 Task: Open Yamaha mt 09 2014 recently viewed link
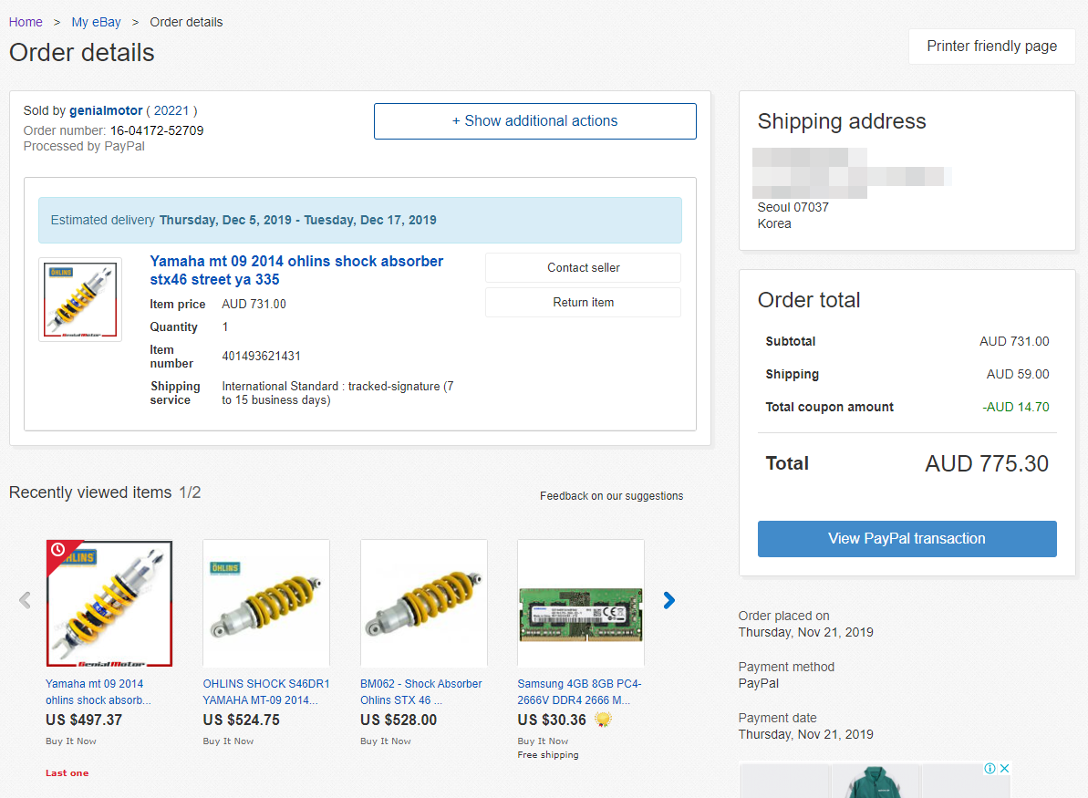coord(98,692)
